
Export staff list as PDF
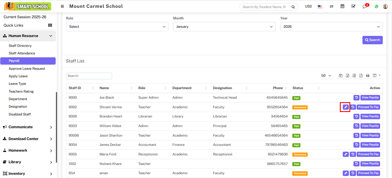pyautogui.click(x=361, y=76)
